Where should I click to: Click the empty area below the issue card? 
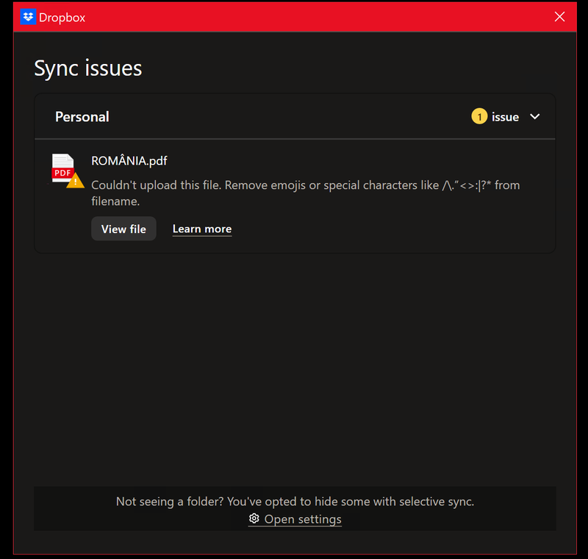click(294, 368)
